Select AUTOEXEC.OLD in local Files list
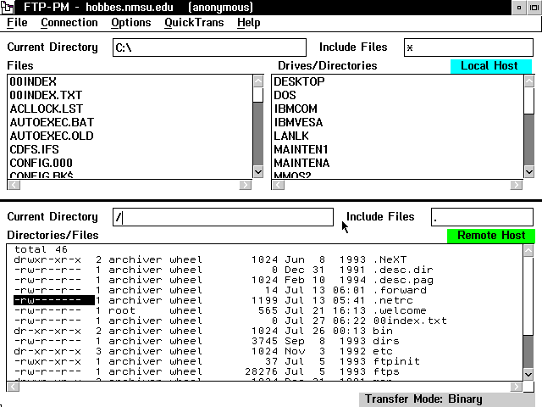 [x=130, y=136]
